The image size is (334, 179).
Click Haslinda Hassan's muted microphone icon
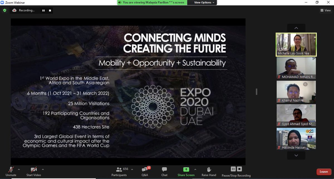(279, 147)
